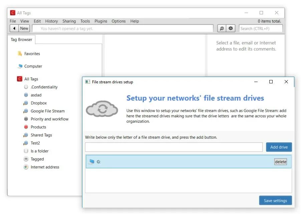This screenshot has height=214, width=301.
Task: Click the G: drive icon in list
Action: click(92, 162)
